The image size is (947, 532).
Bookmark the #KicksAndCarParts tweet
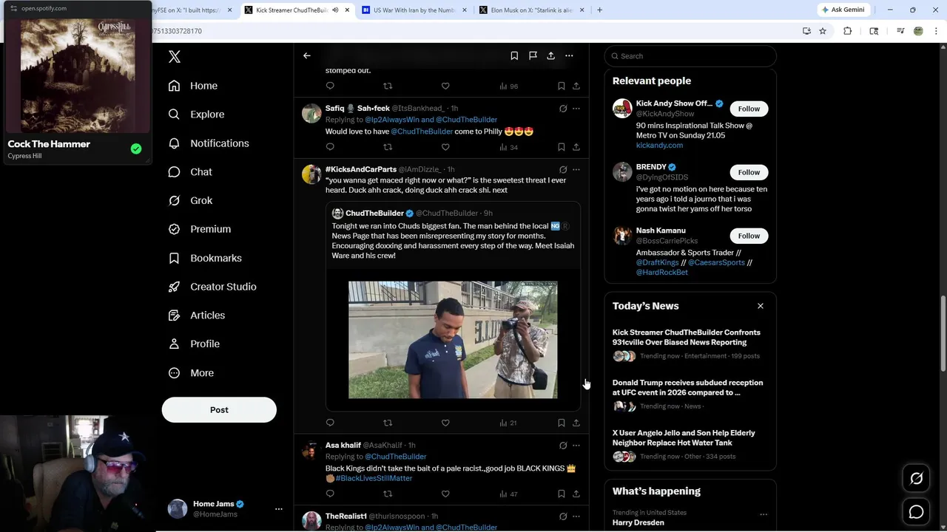point(562,423)
